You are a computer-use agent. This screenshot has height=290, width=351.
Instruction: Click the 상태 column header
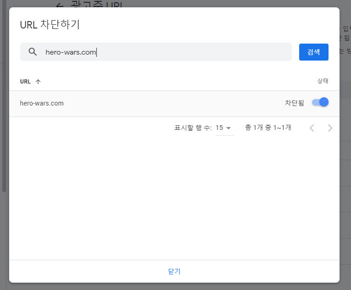click(323, 81)
